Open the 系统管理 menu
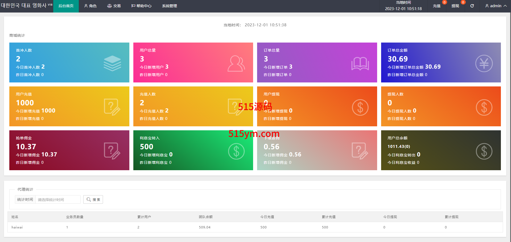Image resolution: width=511 pixels, height=242 pixels. (x=169, y=6)
